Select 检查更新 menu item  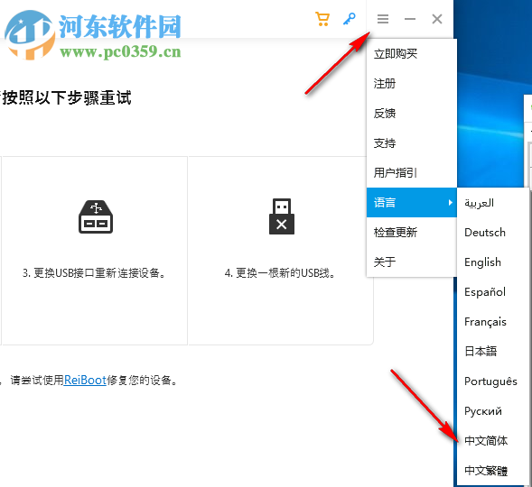412,233
